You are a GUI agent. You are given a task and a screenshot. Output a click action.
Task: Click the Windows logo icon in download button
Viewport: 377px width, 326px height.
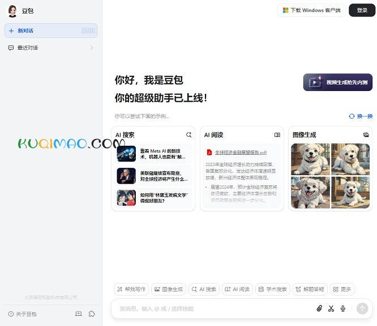pos(285,10)
